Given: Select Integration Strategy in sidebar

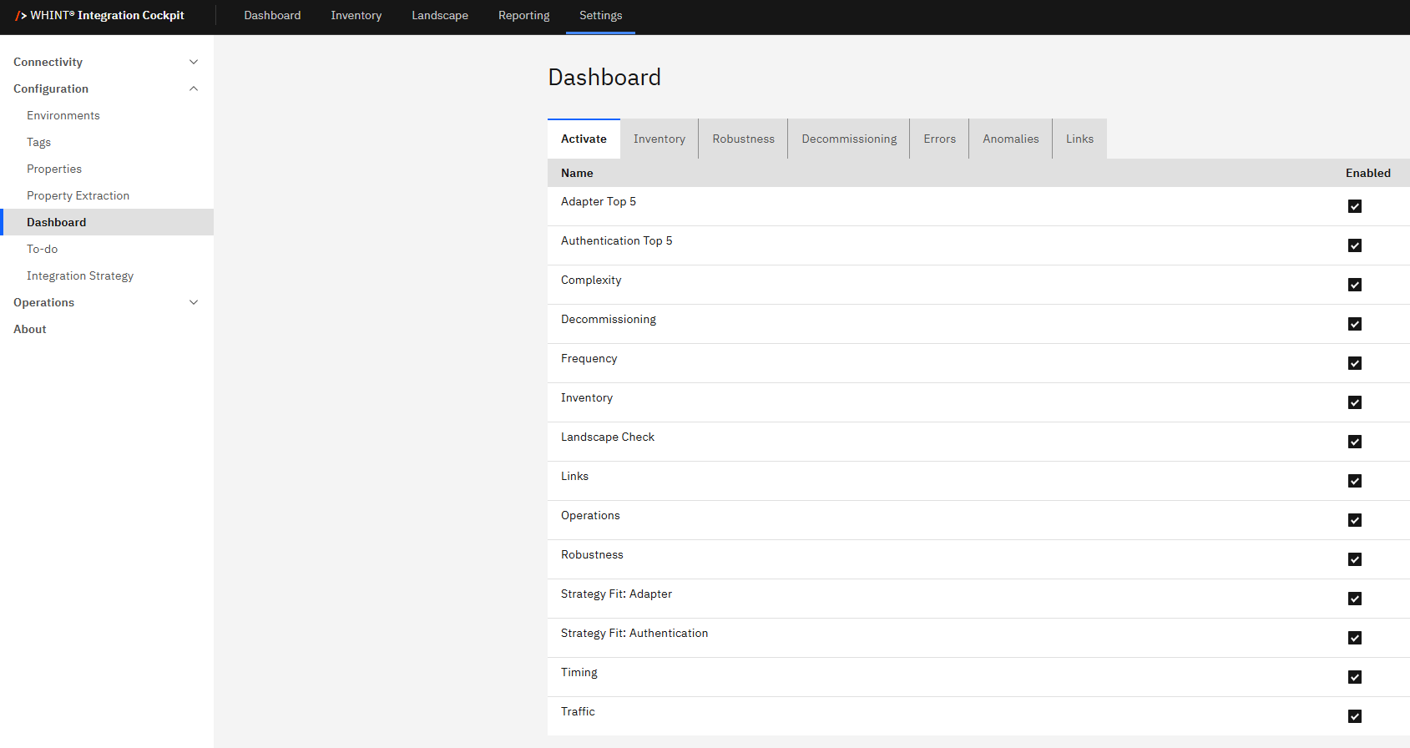Looking at the screenshot, I should coord(80,275).
